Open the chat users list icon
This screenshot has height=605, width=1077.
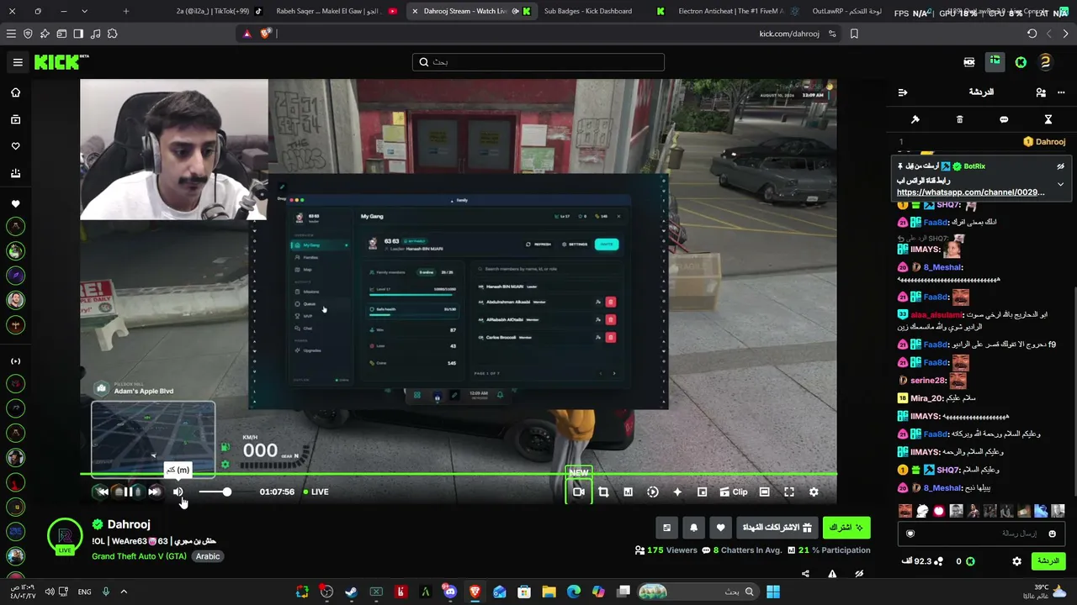point(1041,92)
